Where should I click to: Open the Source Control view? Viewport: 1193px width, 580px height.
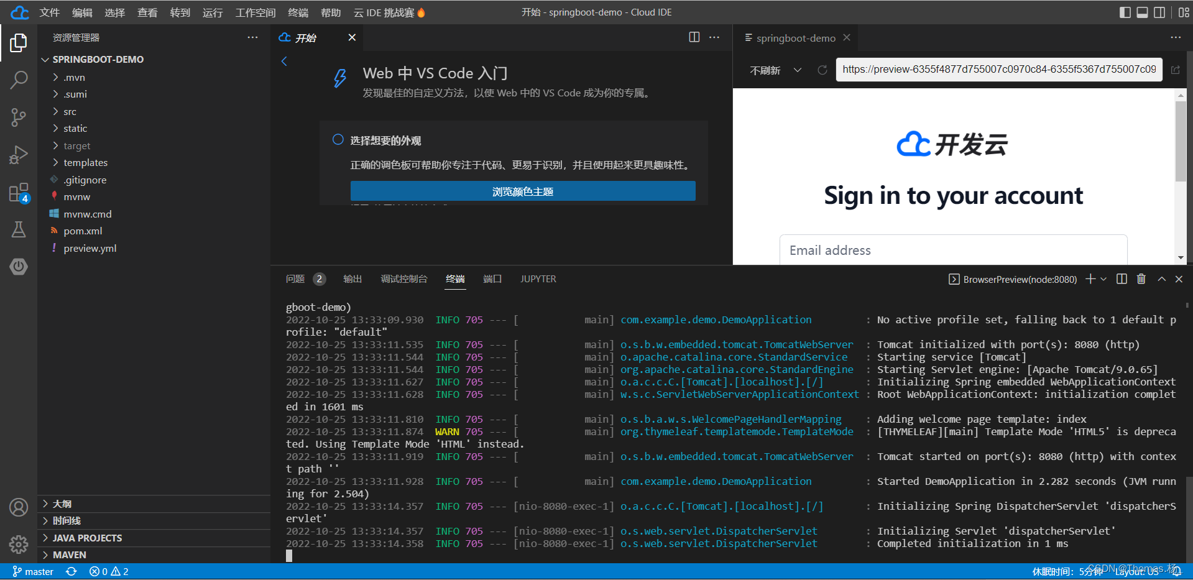click(19, 117)
